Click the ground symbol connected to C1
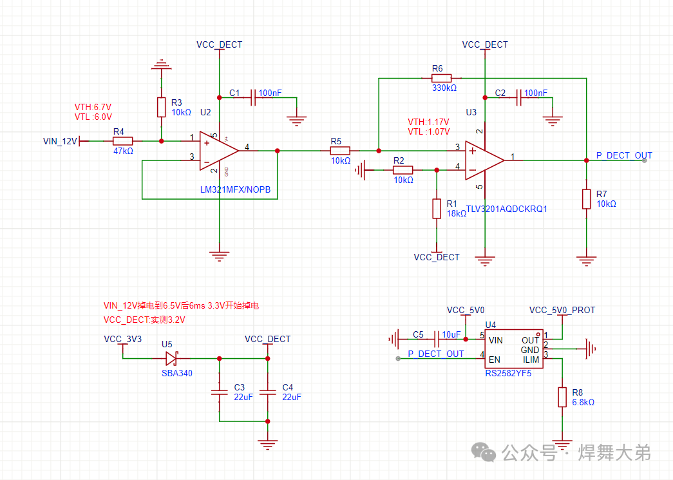 [297, 120]
